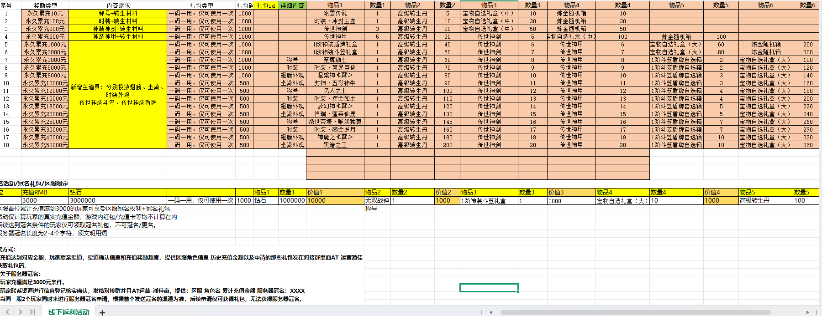
Task: Open the 线下返利活动 sheet tab
Action: (69, 312)
